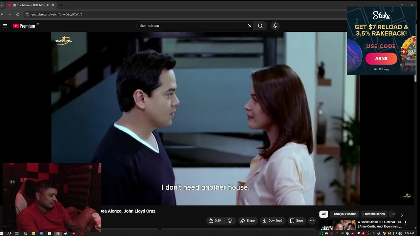The image size is (420, 236).
Task: Open BlueStacks tray icon
Action: coord(389,233)
